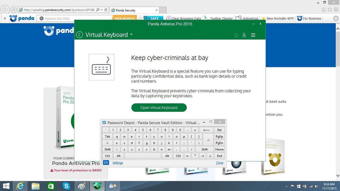Click the Search the Web toolbar field

tap(75, 19)
